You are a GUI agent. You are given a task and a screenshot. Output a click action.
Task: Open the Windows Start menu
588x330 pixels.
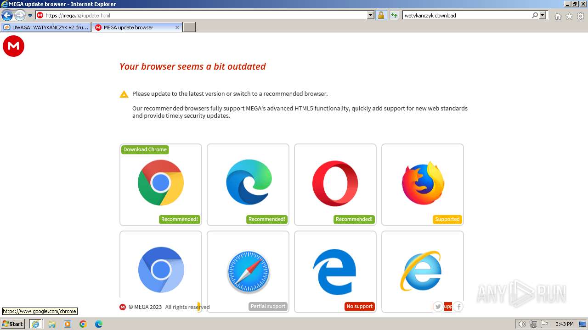point(13,324)
